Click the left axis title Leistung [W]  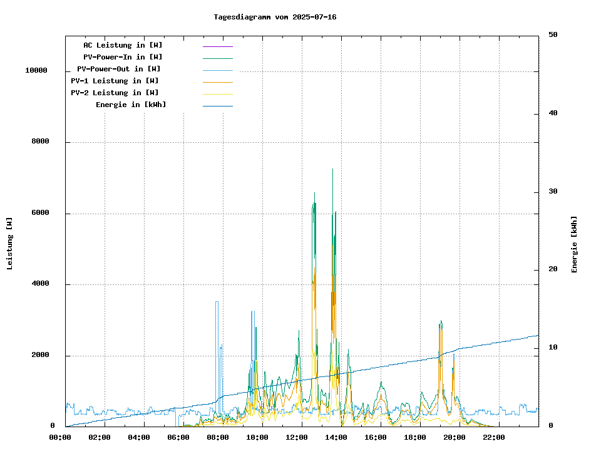click(10, 244)
